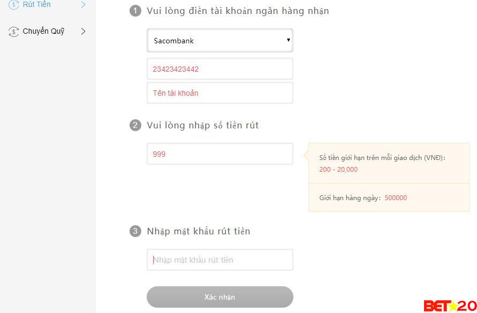Click the step 3 numbered circle icon
This screenshot has width=477, height=313.
point(135,231)
